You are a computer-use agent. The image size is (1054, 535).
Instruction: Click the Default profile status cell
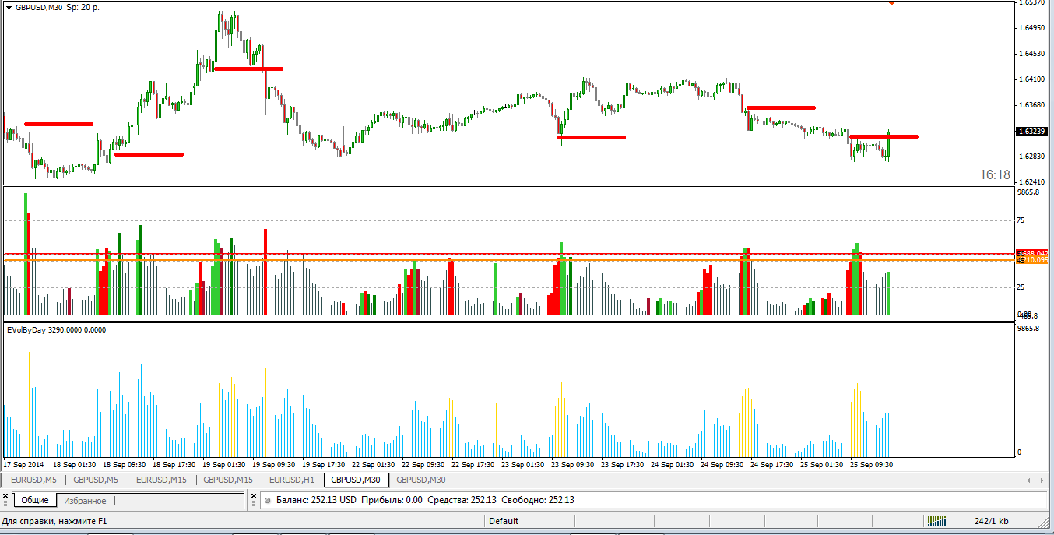pos(504,521)
